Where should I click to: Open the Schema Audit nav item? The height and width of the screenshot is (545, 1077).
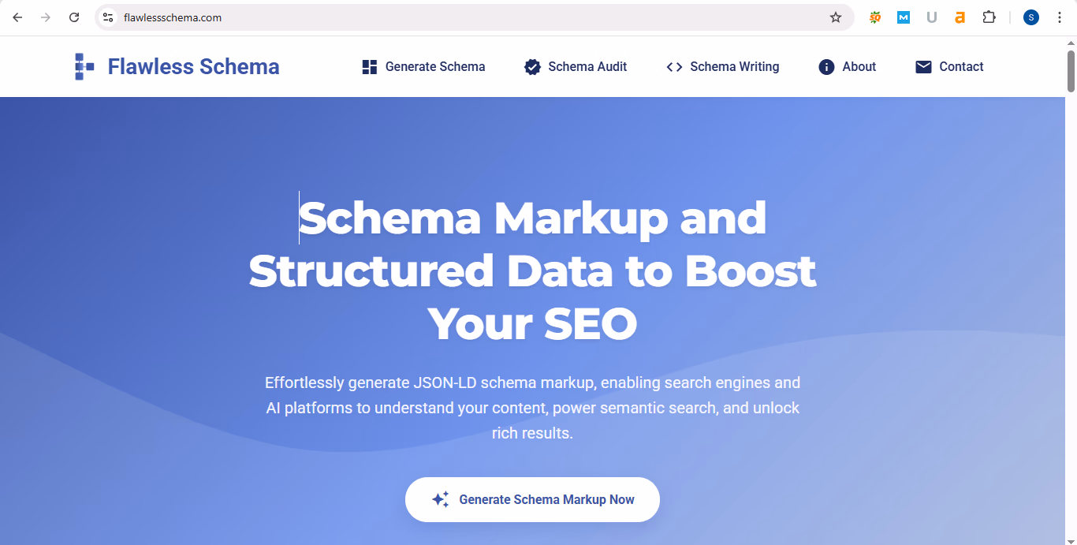(576, 67)
